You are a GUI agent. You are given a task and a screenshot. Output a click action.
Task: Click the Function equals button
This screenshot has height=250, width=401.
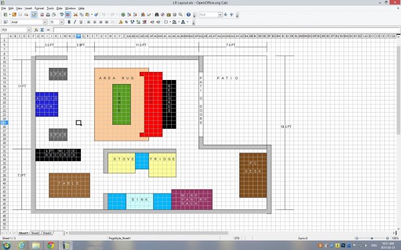coord(48,30)
